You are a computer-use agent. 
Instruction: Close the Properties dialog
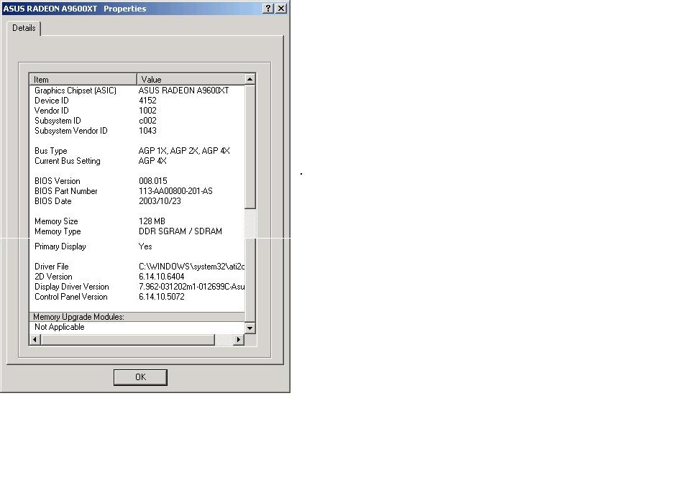coord(281,9)
